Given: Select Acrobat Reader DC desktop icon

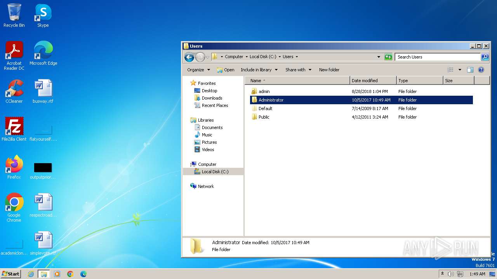Looking at the screenshot, I should click(x=14, y=56).
